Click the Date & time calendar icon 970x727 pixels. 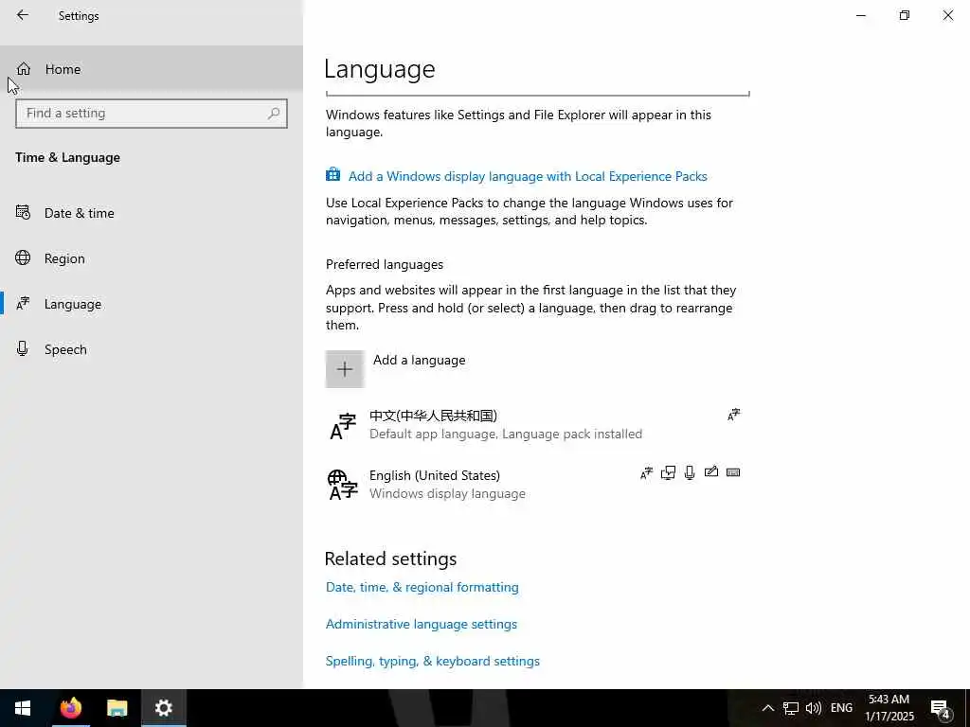[23, 213]
